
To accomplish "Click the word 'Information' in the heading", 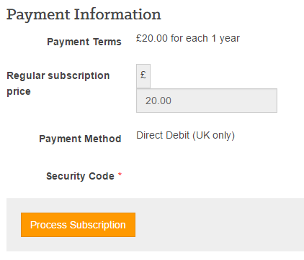I will [x=117, y=14].
